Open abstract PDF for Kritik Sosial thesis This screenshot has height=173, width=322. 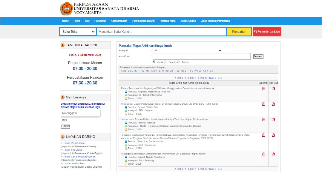click(x=263, y=104)
